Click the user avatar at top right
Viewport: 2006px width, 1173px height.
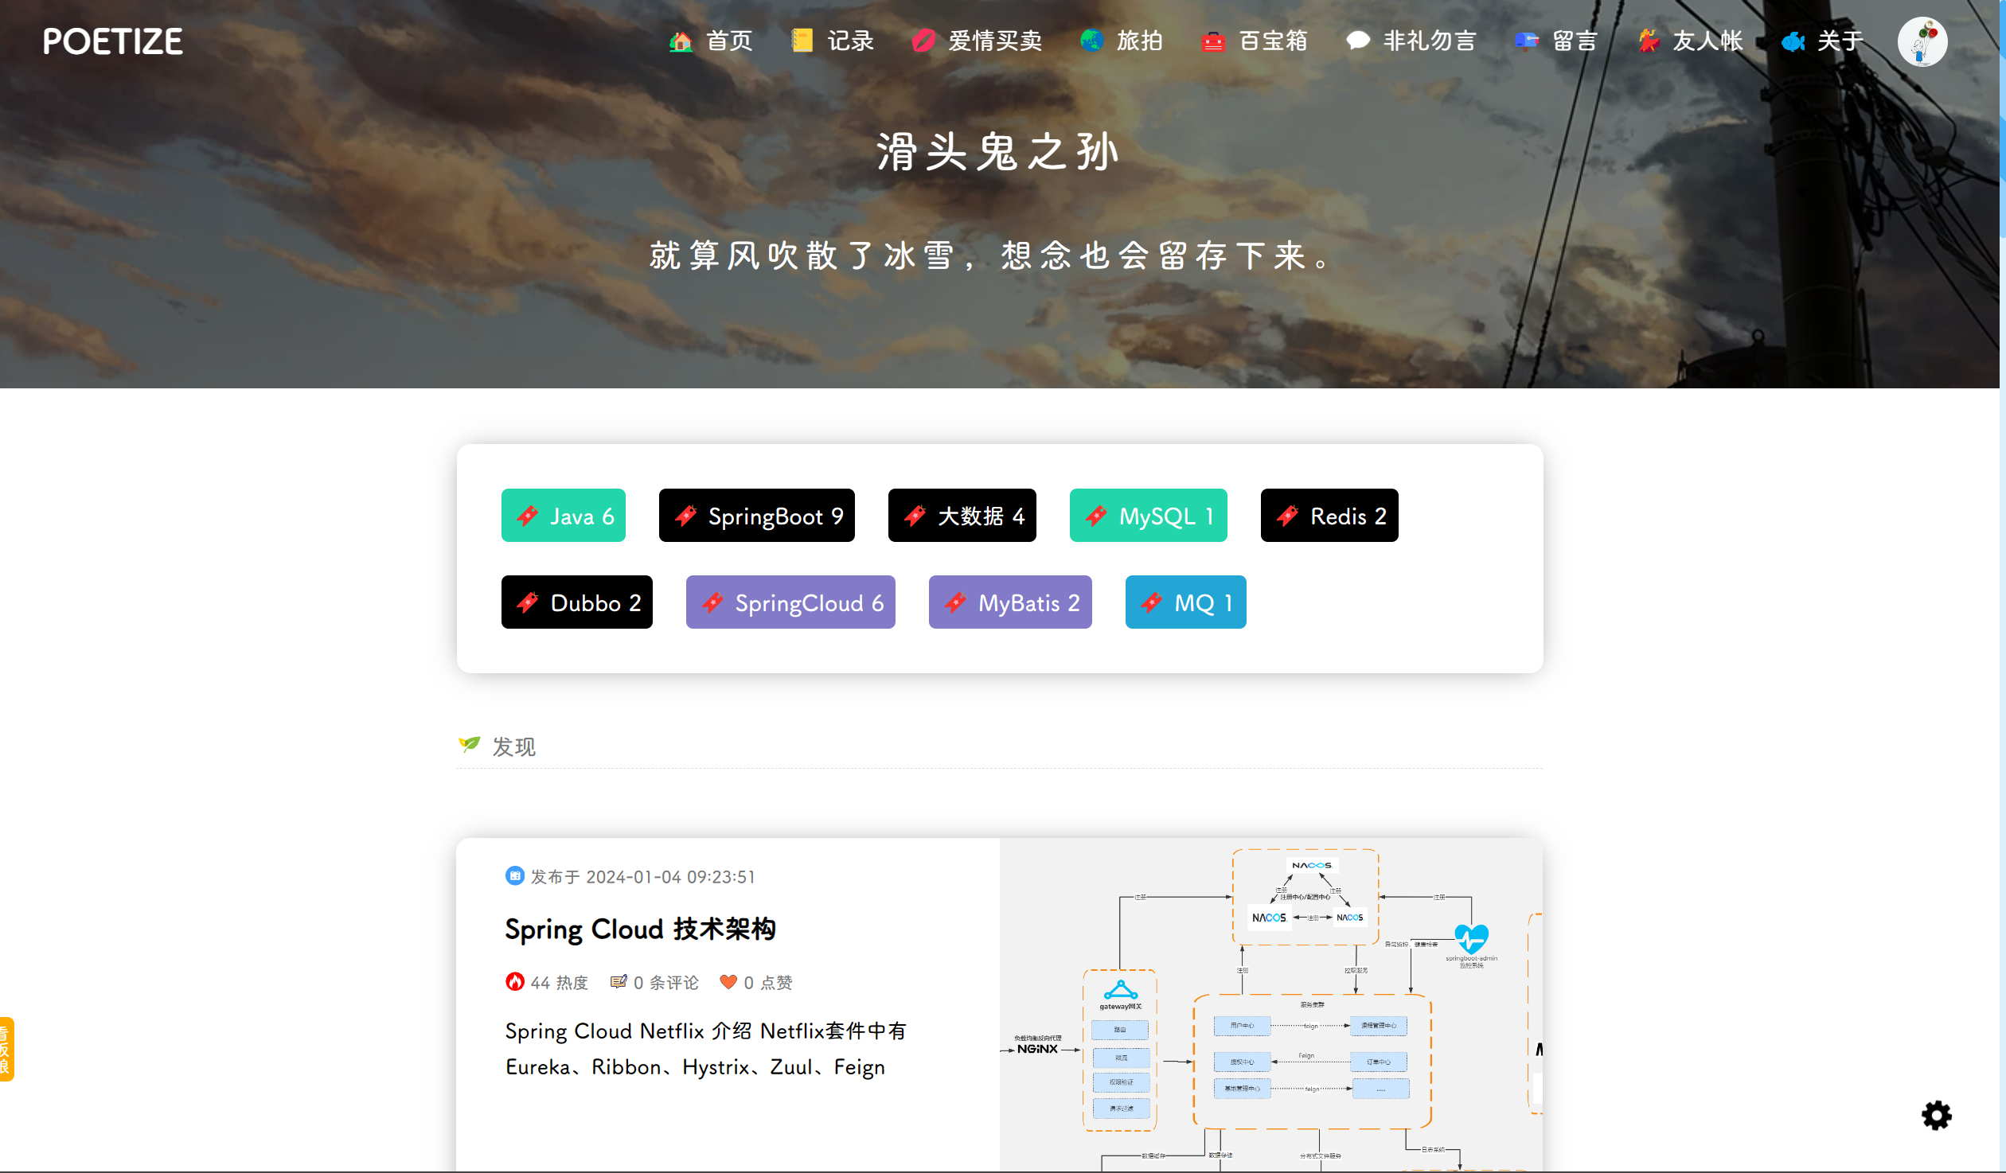[1923, 41]
